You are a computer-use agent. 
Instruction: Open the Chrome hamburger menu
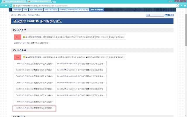pos(185,6)
